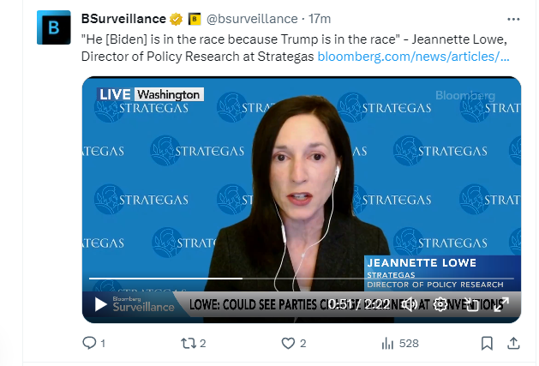Click the yellow affiliate badge next to name

point(195,19)
